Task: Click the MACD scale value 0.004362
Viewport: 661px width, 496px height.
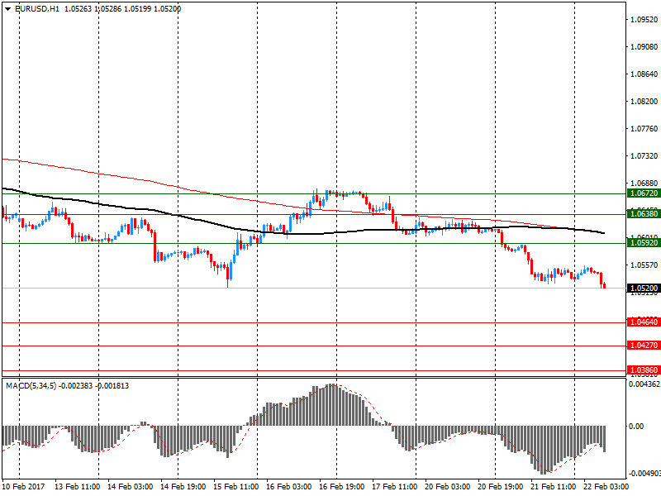Action: click(x=644, y=384)
